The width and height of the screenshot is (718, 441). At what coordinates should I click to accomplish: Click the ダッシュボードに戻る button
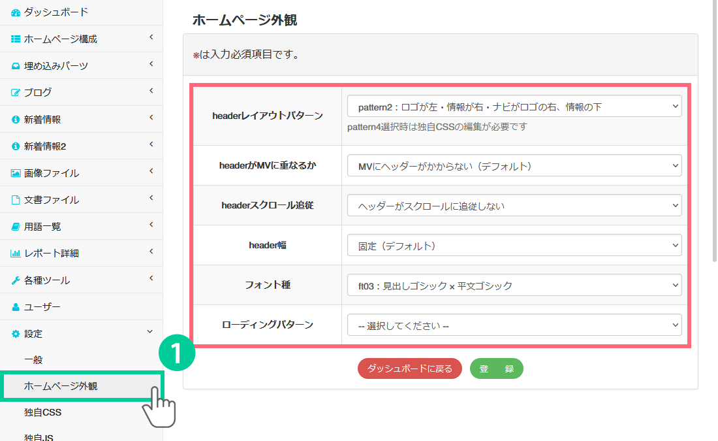409,368
